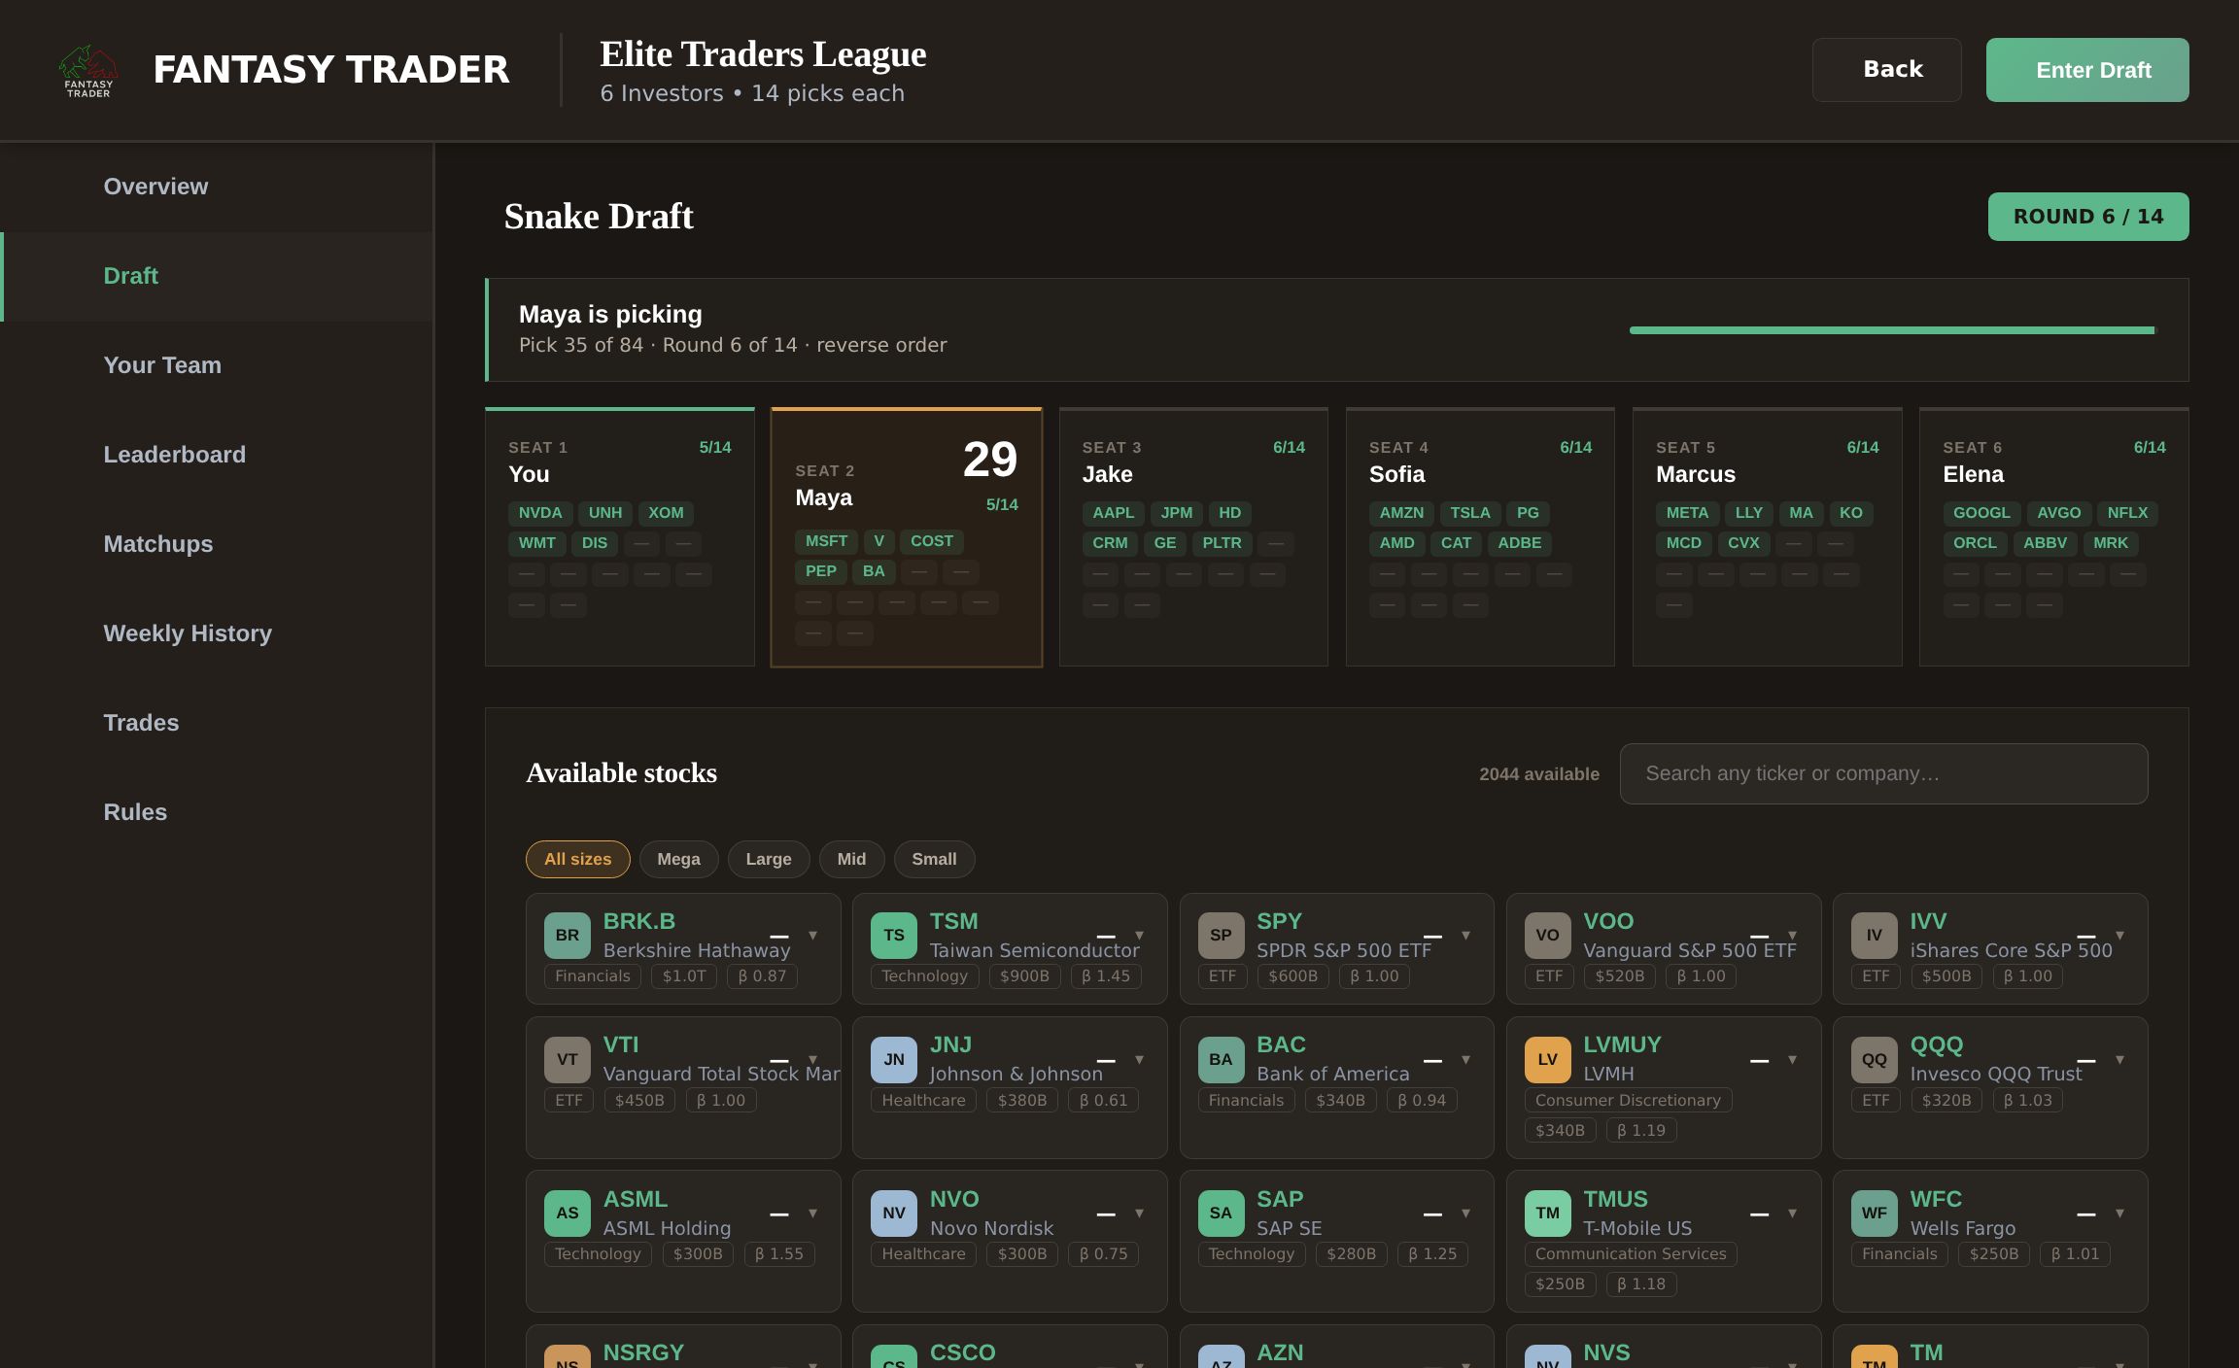Click the SP avatar on the SPY card
This screenshot has height=1368, width=2239.
click(1222, 936)
